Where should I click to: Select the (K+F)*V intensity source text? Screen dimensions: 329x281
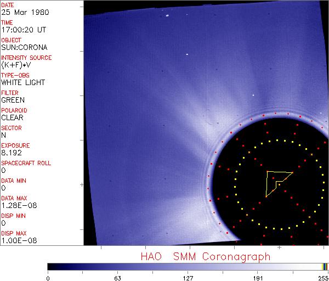point(16,65)
